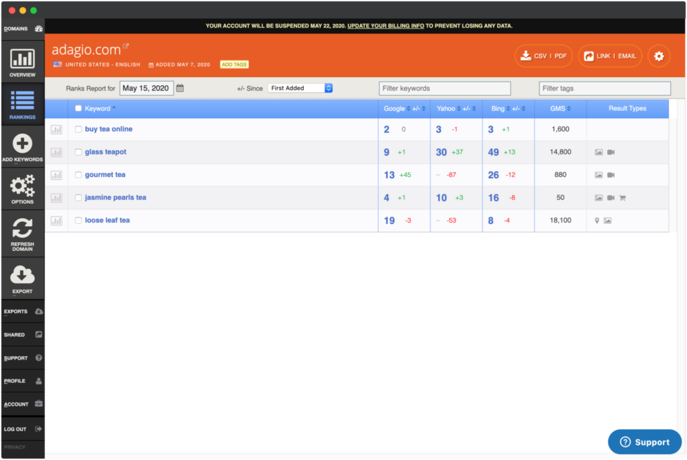This screenshot has width=687, height=460.
Task: Toggle select-all Keyword header checkbox
Action: click(78, 108)
